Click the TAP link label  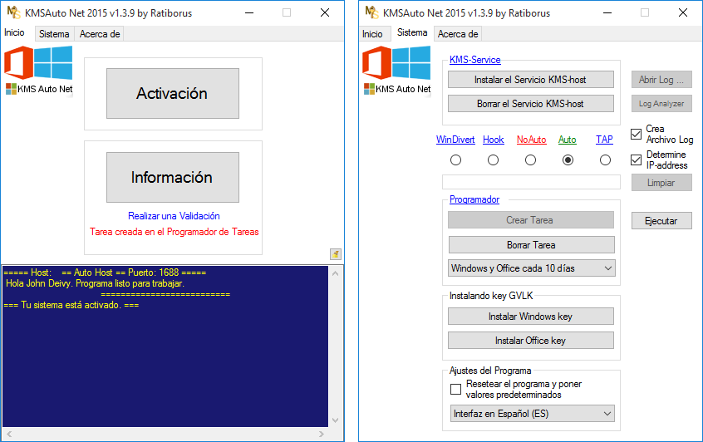604,140
